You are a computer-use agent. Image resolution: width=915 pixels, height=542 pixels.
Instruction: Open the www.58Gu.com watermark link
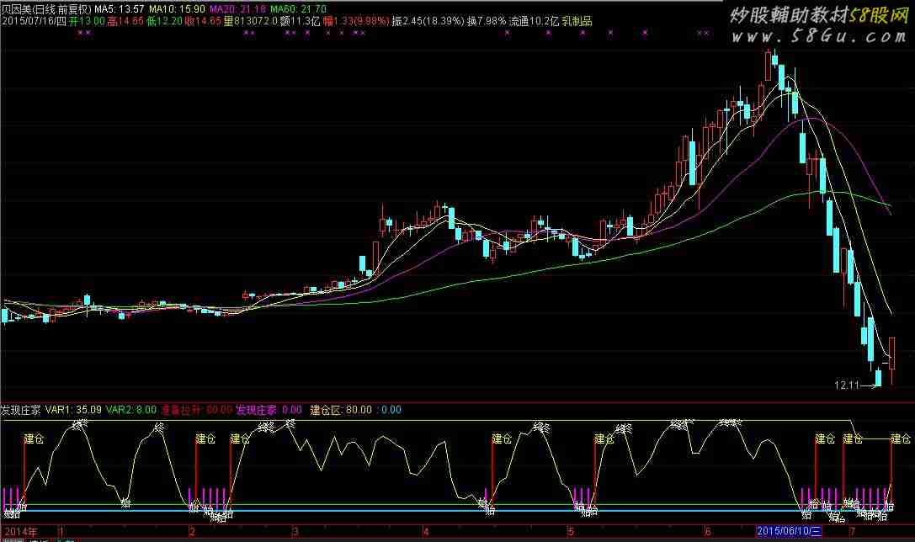coord(819,37)
